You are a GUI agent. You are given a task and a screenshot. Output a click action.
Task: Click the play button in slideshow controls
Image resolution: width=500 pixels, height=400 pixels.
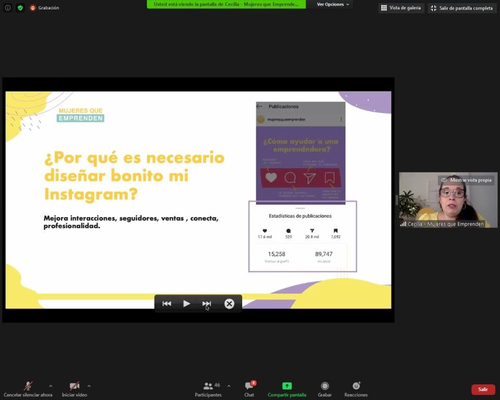click(186, 304)
